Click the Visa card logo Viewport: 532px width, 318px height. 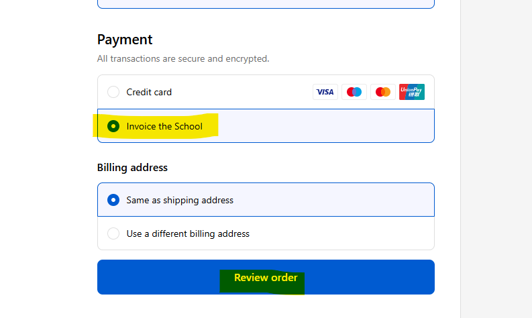pyautogui.click(x=325, y=92)
